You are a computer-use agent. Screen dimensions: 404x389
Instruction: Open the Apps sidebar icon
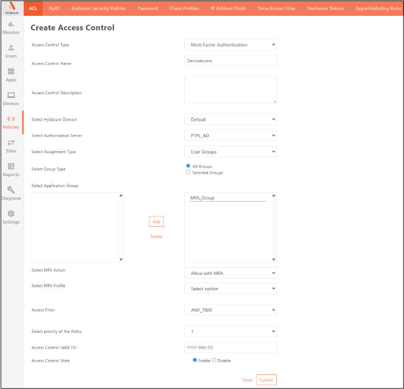[x=11, y=75]
